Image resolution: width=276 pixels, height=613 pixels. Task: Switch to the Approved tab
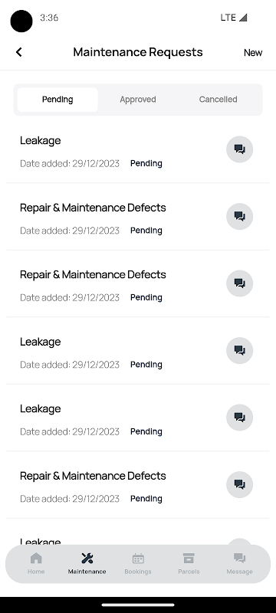point(138,100)
